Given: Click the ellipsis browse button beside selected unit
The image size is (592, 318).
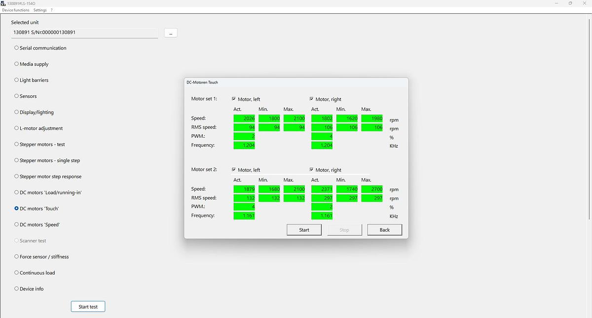Looking at the screenshot, I should coord(170,33).
